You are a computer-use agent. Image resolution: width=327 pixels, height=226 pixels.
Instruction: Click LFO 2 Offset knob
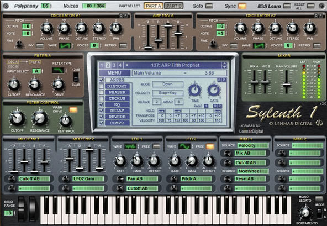209,161
